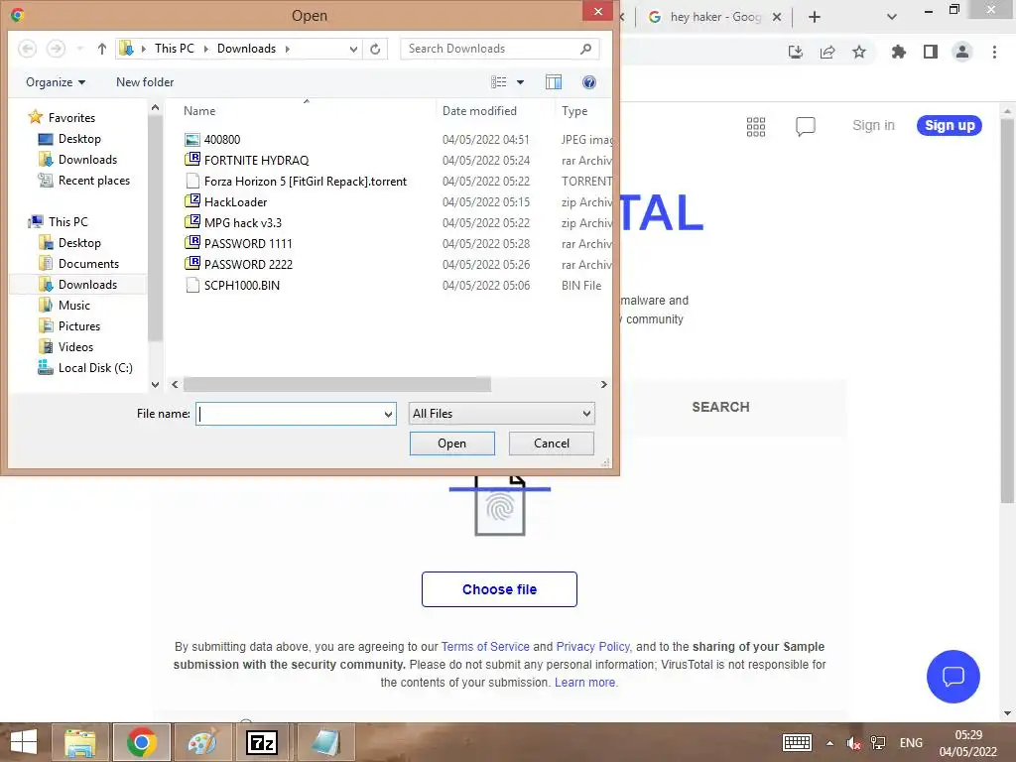Image resolution: width=1016 pixels, height=762 pixels.
Task: Open a new Chrome tab
Action: 815,17
